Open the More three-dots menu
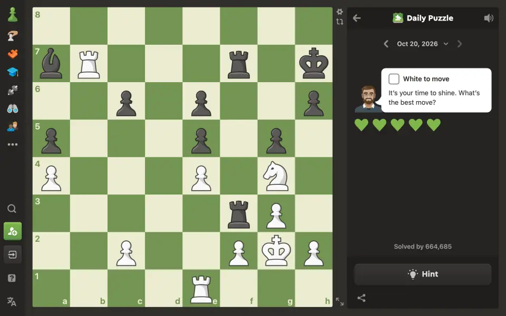Viewport: 506px width, 316px height. tap(13, 144)
